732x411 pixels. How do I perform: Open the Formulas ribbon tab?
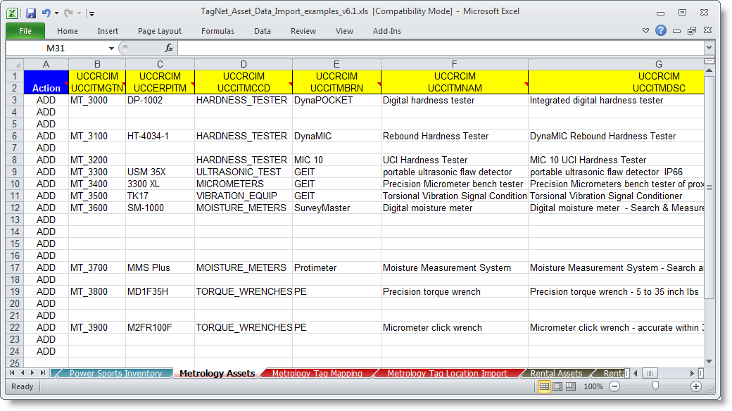(217, 31)
